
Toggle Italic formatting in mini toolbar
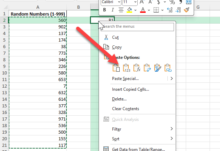tap(112, 10)
